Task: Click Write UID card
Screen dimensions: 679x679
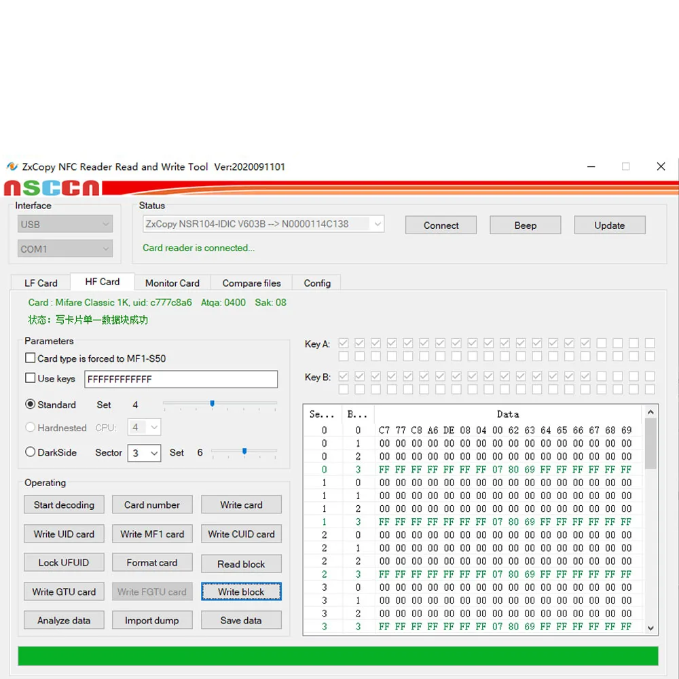Action: [64, 534]
